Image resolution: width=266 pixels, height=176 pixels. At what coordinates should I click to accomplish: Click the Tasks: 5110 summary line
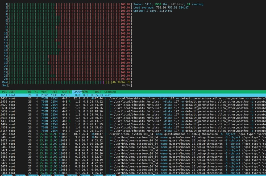[x=168, y=5]
